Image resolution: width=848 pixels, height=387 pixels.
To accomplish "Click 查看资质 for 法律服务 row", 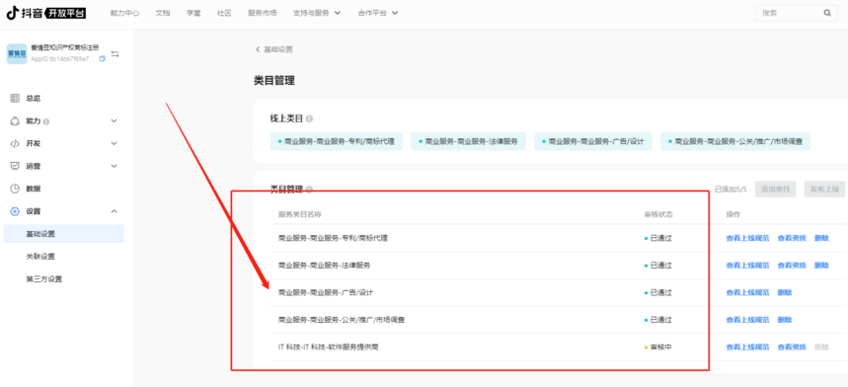I will pyautogui.click(x=792, y=266).
